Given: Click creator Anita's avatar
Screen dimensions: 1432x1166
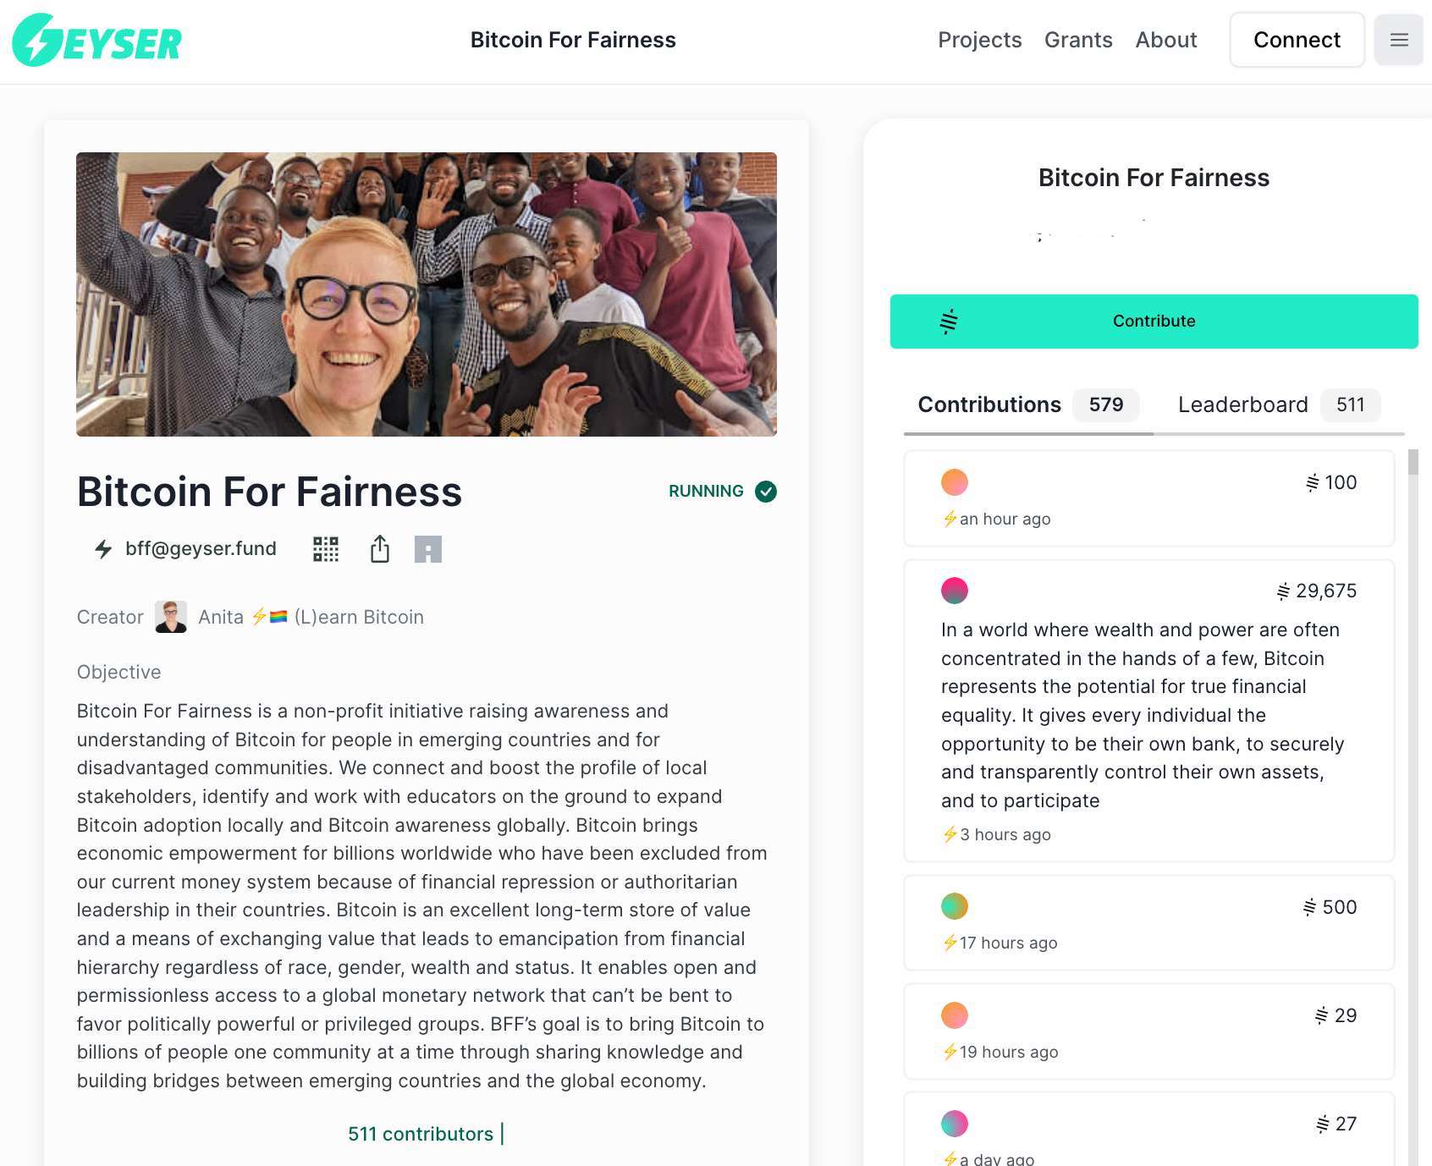Looking at the screenshot, I should tap(171, 617).
